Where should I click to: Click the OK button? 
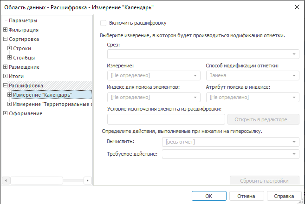209,196
